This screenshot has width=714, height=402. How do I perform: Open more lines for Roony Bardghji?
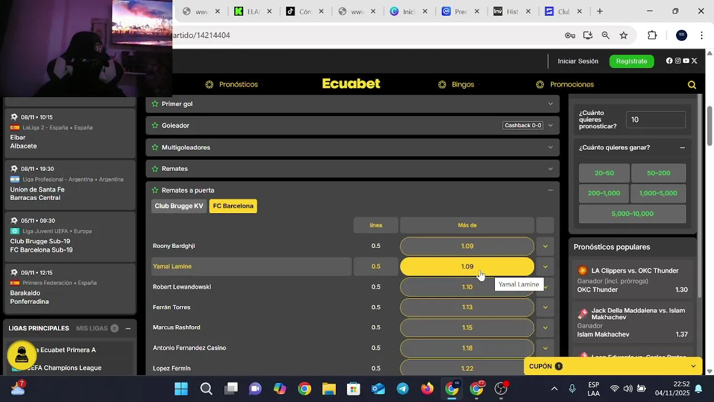[x=545, y=246]
